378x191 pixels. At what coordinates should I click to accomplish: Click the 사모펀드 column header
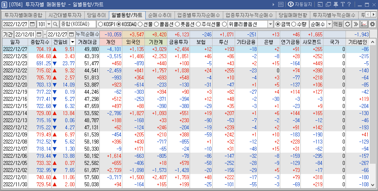coord(312,42)
